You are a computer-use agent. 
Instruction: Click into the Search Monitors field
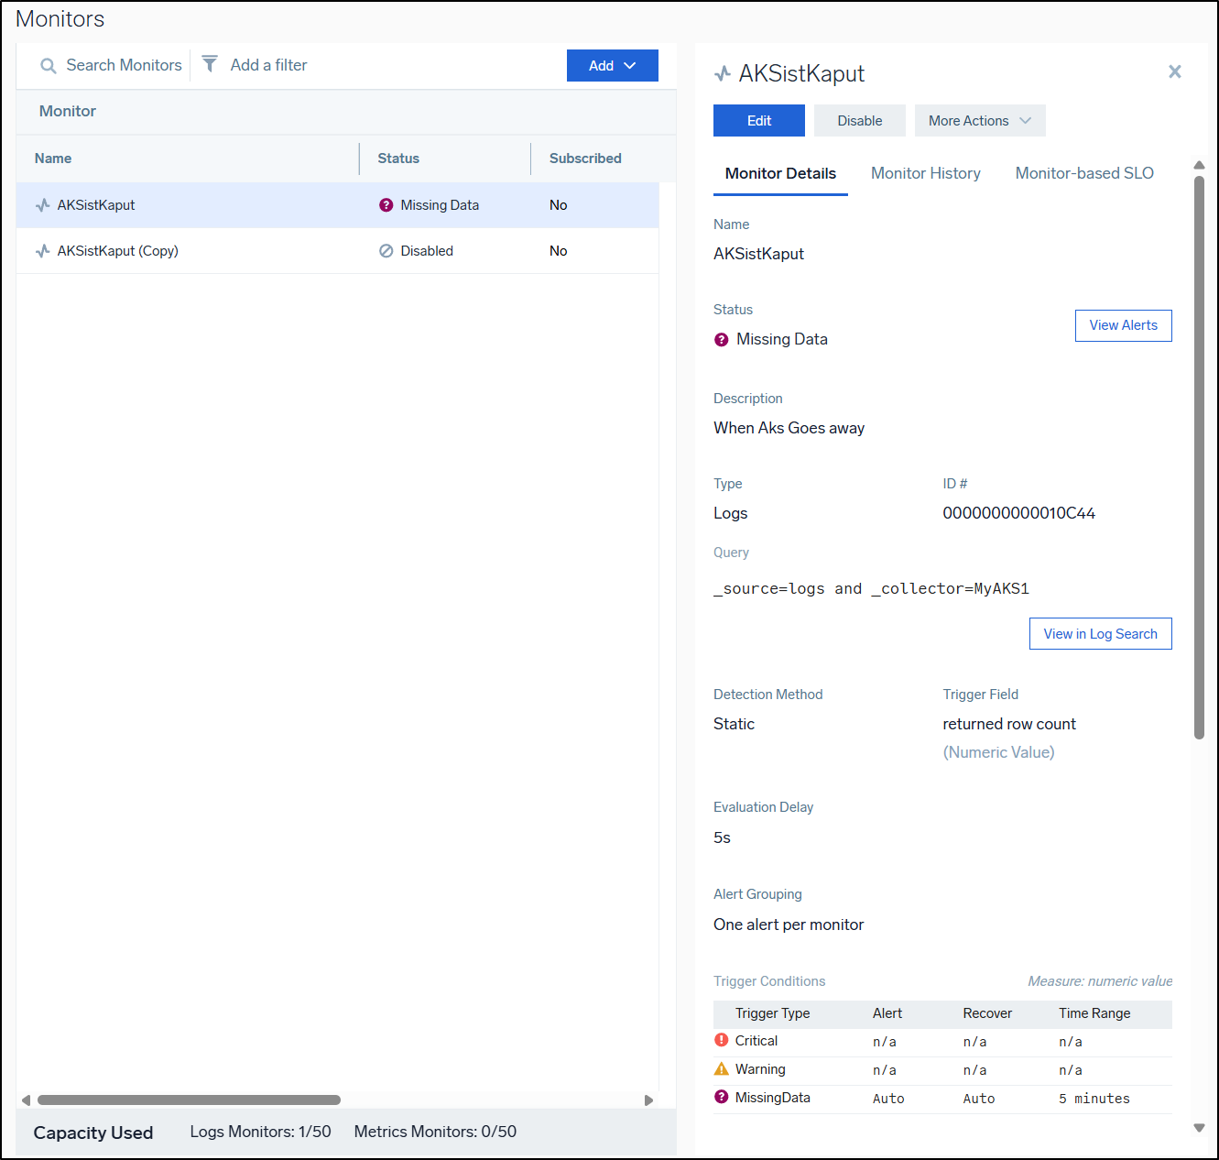(124, 66)
